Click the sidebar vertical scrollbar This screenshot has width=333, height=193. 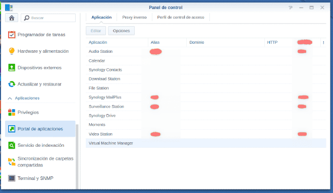[77, 156]
